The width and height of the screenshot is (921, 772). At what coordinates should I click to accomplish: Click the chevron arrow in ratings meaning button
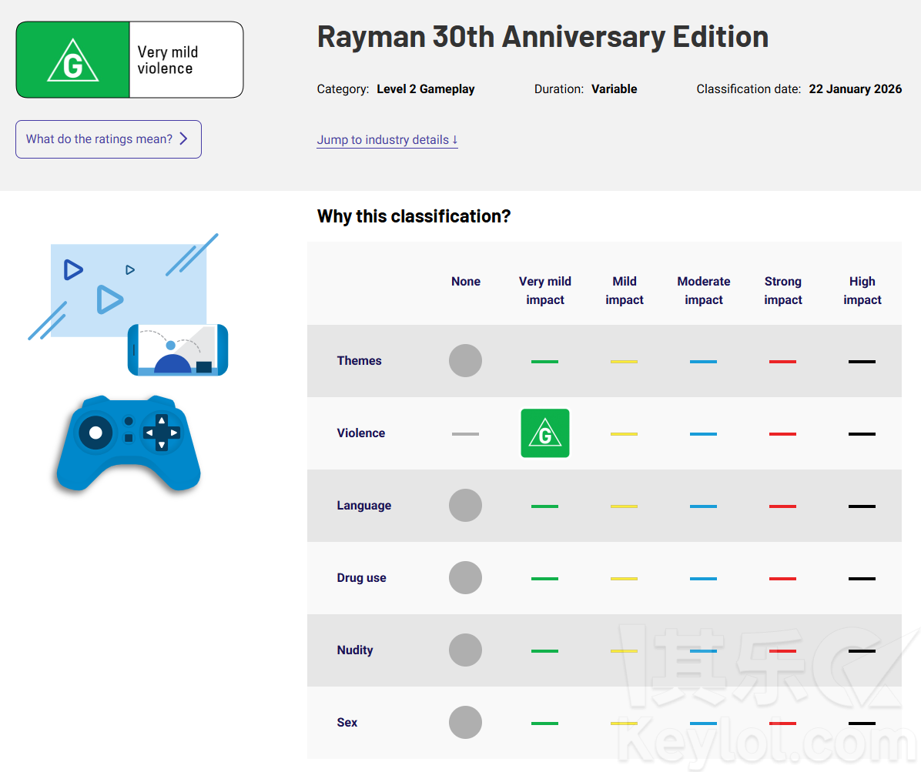coord(183,139)
